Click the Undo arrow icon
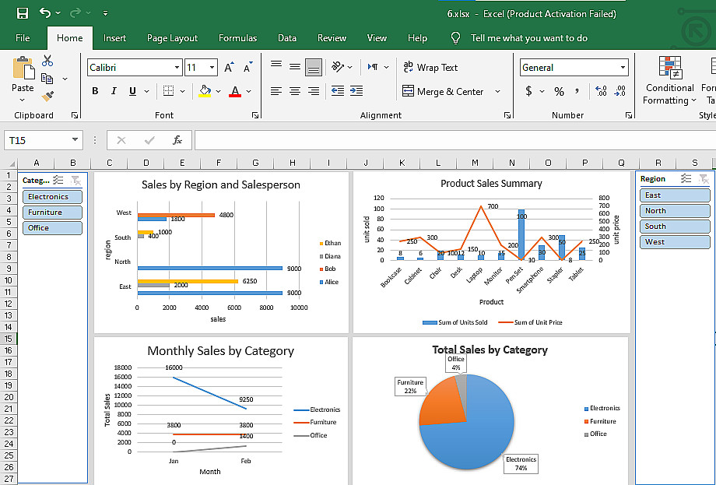This screenshot has height=485, width=716. point(45,12)
